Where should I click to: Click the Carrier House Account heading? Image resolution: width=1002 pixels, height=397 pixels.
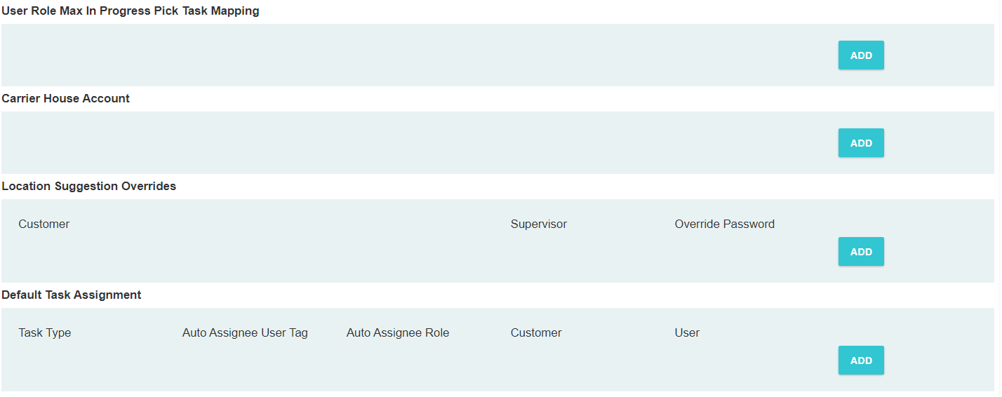[x=66, y=99]
